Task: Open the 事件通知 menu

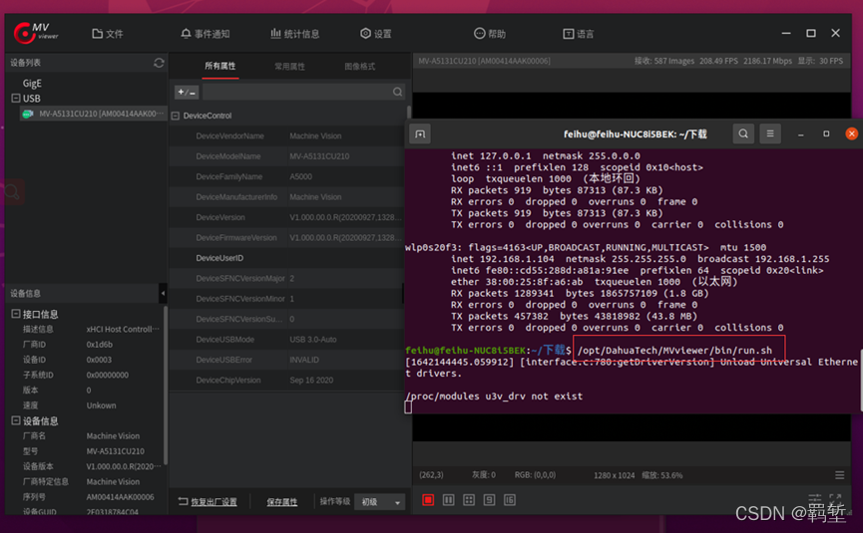Action: tap(205, 34)
